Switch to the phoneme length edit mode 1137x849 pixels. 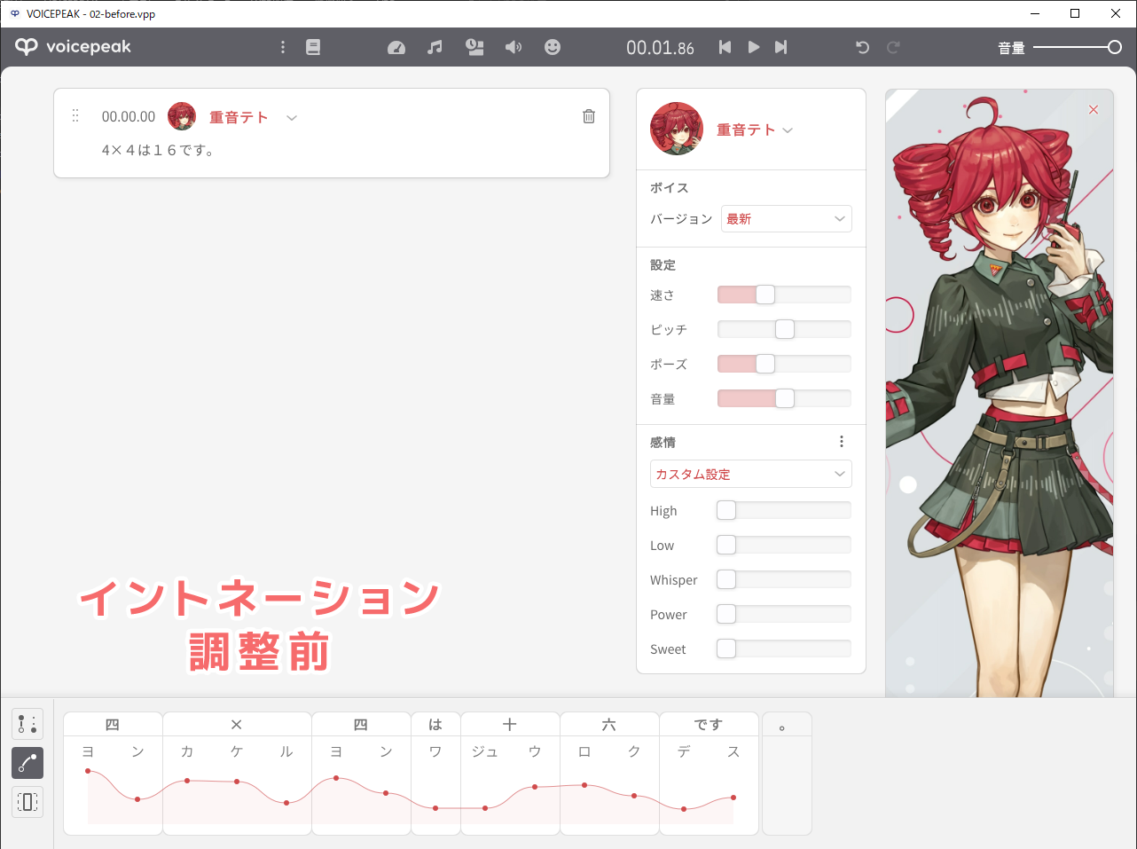coord(27,802)
